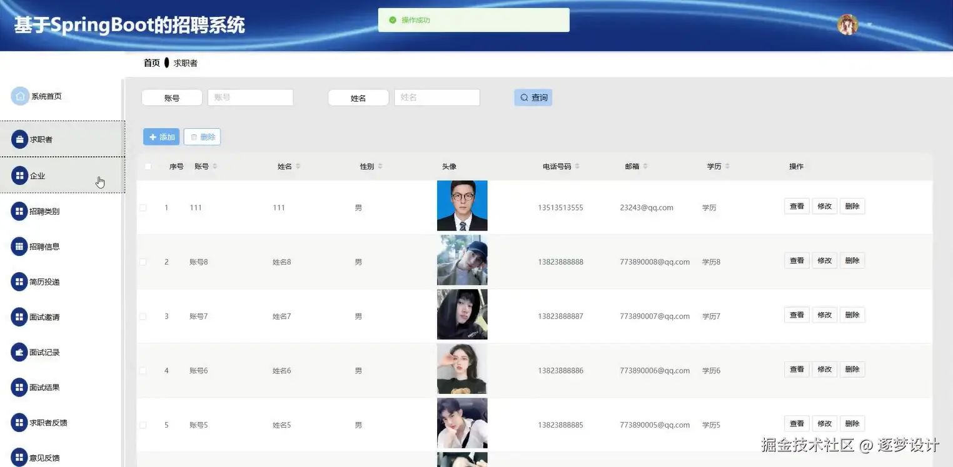Tick the checkbox for 账号6 row
The width and height of the screenshot is (953, 467).
point(143,370)
